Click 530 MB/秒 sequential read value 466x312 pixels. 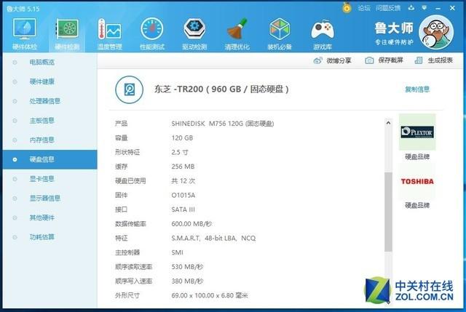pos(187,267)
